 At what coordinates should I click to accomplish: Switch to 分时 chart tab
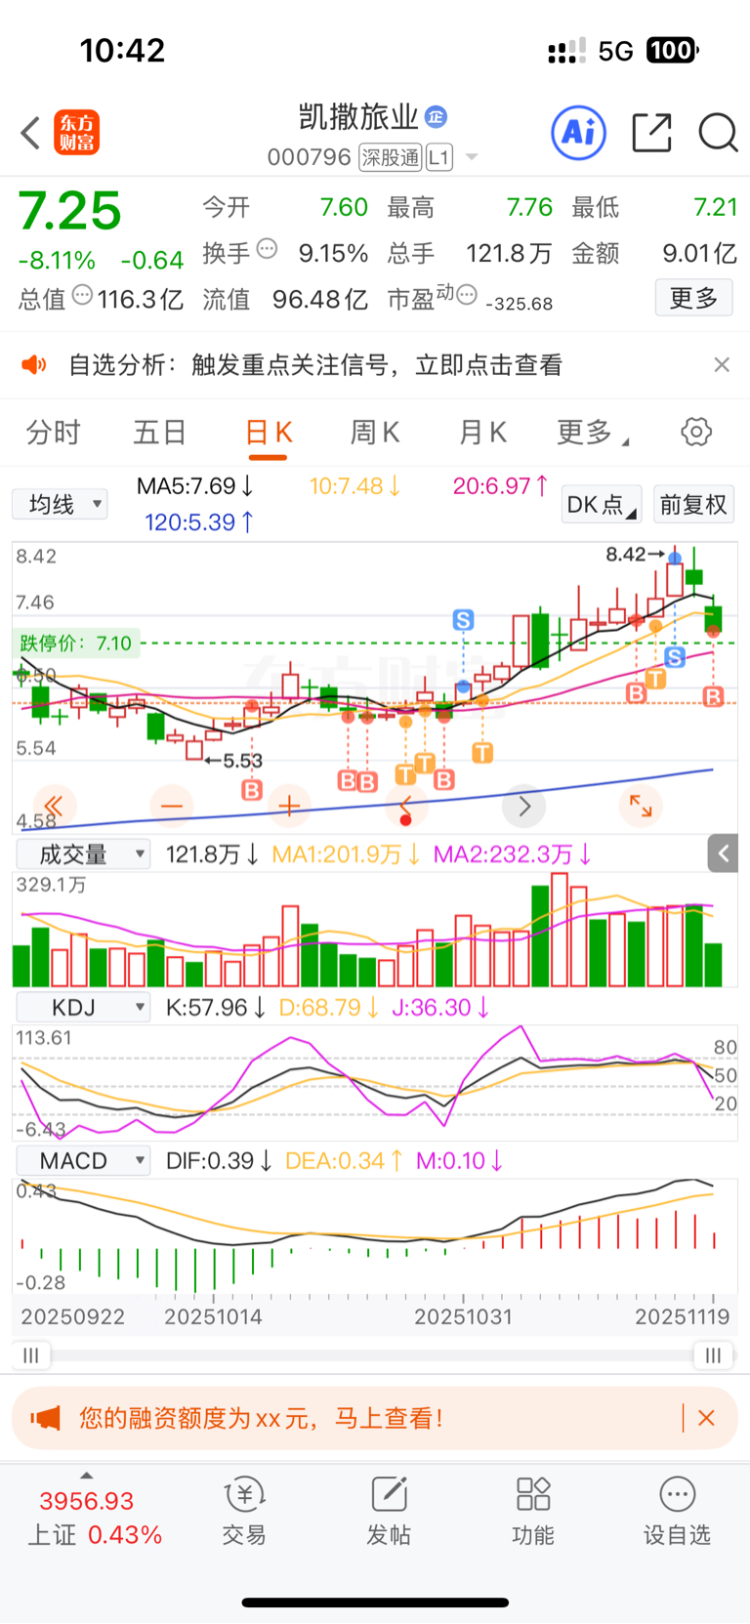click(53, 432)
